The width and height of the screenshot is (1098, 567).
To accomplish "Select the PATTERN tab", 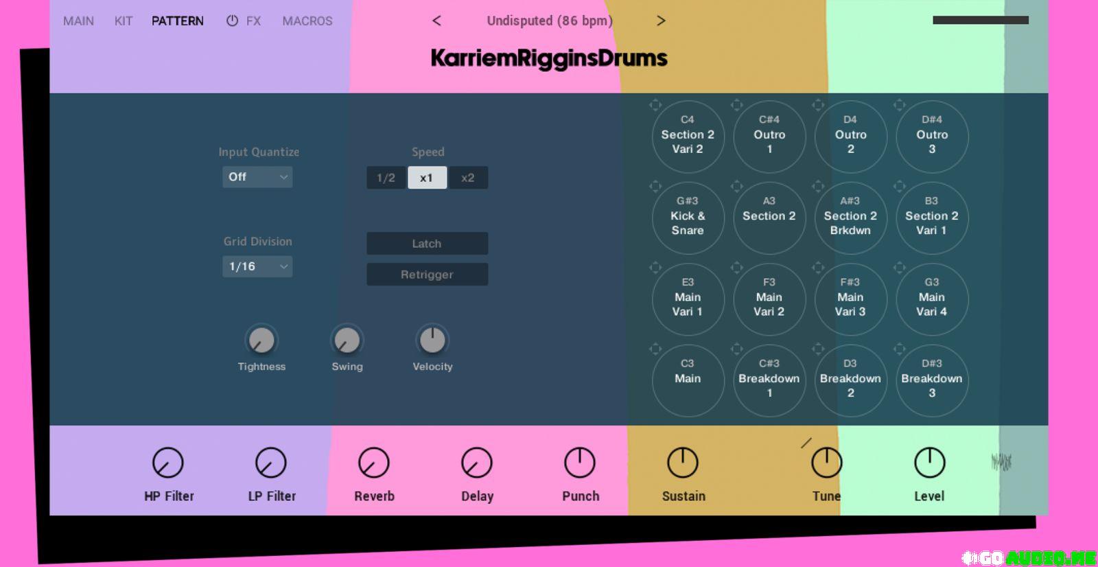I will point(177,21).
